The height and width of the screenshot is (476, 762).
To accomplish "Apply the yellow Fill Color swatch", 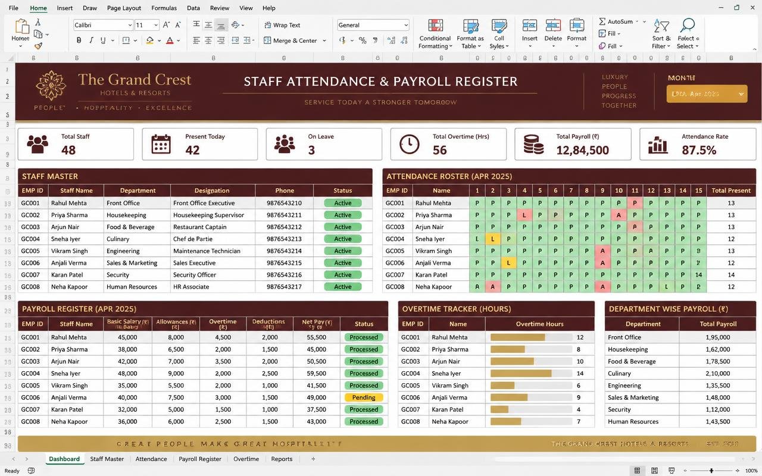I will tap(149, 40).
